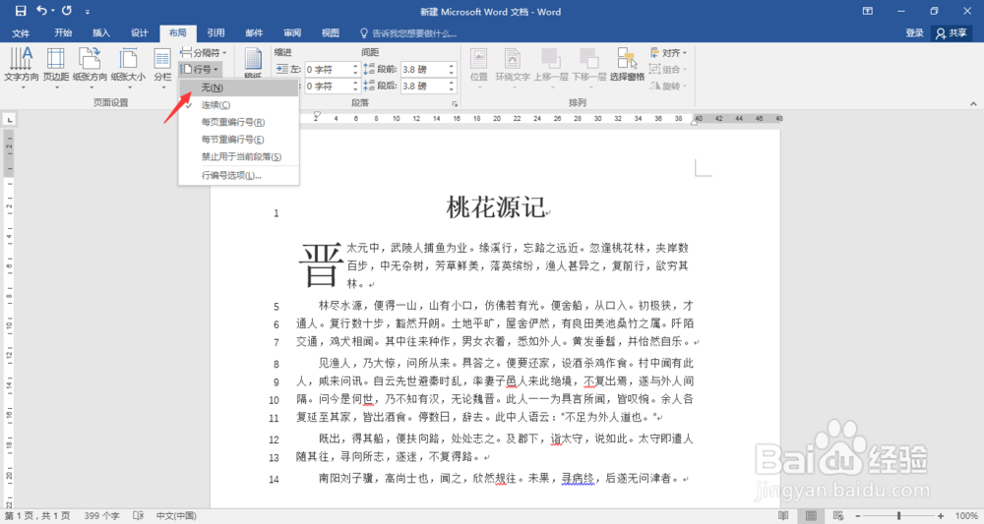
Task: Click the proofing check icon in status bar
Action: 139,516
